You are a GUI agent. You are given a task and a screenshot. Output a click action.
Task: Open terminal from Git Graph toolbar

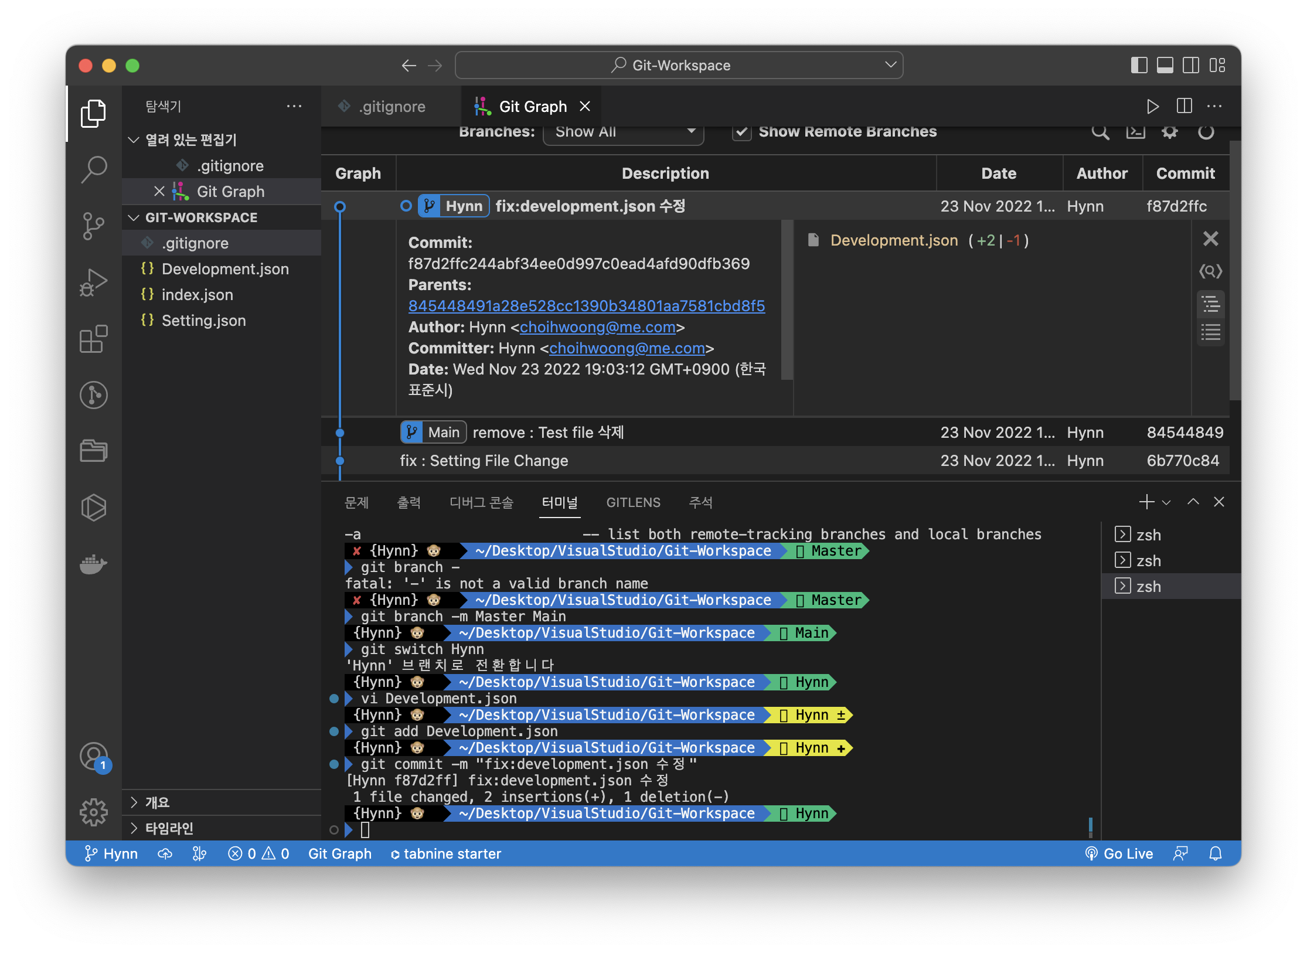(1135, 132)
